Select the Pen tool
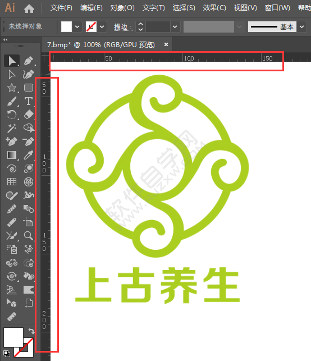Screen dimensions: 311x361 click(x=28, y=61)
